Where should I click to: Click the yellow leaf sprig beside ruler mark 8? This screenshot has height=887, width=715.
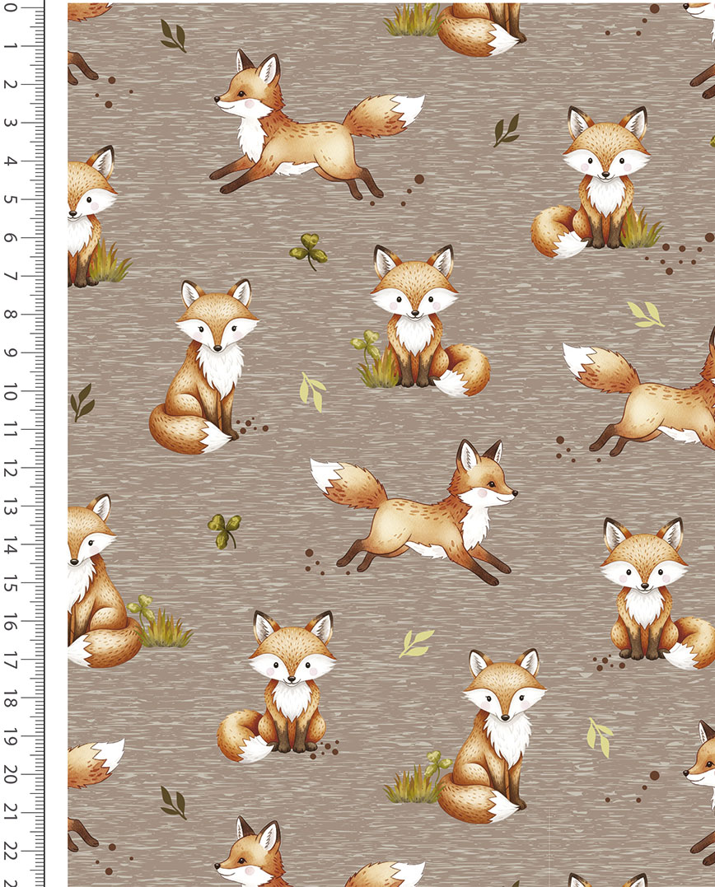pos(646,314)
